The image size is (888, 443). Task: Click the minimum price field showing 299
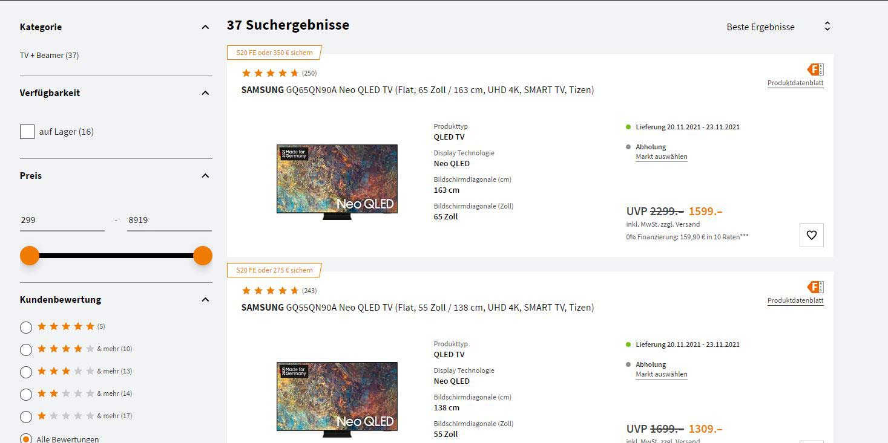62,221
